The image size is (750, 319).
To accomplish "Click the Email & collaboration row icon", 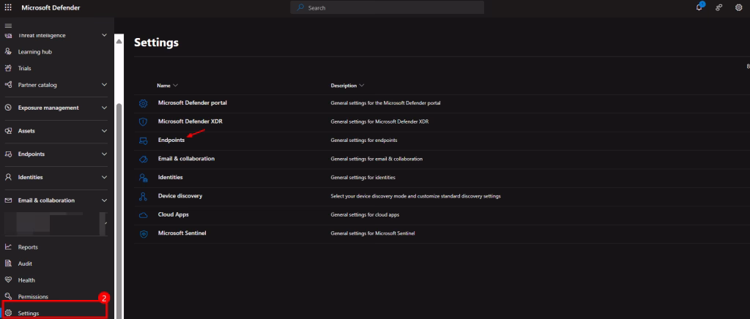I will 143,159.
